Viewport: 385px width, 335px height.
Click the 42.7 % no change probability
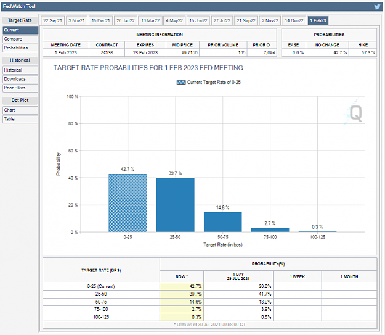point(340,52)
